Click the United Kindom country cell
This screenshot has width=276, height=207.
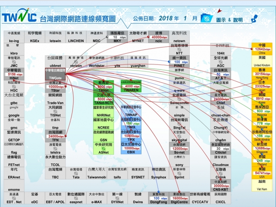point(262,61)
